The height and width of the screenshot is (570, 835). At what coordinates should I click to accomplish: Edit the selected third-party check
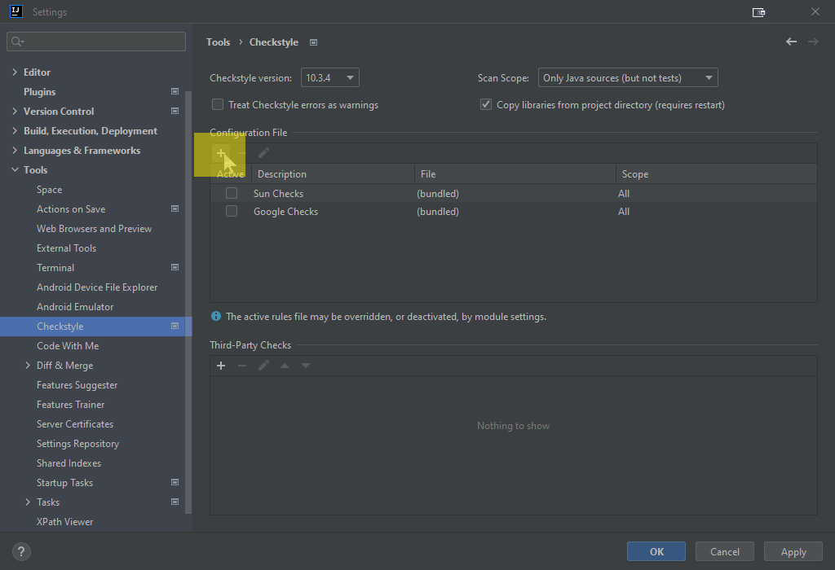coord(263,366)
